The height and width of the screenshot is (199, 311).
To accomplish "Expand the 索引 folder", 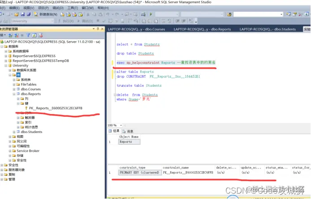I will click(18, 122).
